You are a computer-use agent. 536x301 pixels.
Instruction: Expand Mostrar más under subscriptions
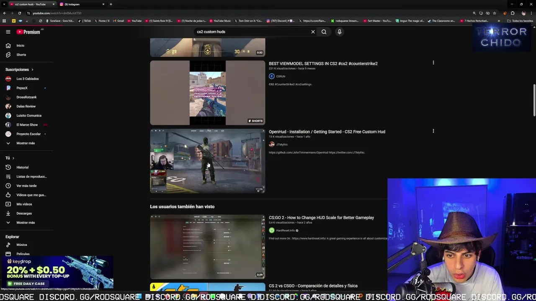coord(26,143)
